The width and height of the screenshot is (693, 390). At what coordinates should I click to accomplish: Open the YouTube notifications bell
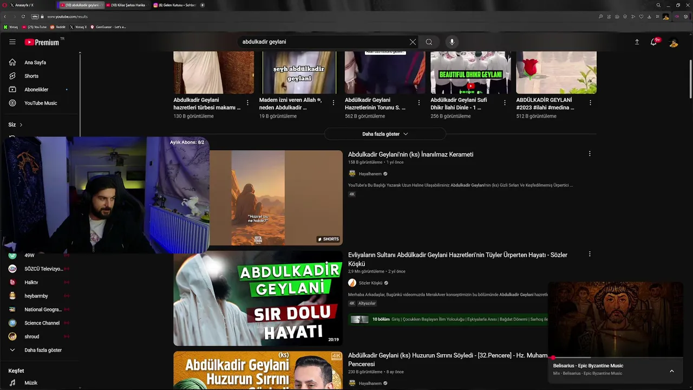coord(654,42)
